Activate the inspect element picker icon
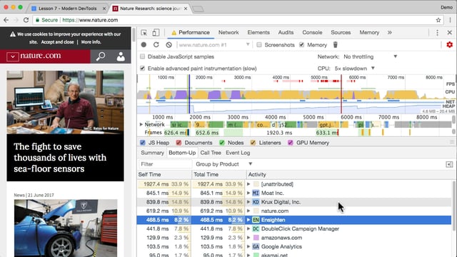The height and width of the screenshot is (257, 457). tap(144, 33)
